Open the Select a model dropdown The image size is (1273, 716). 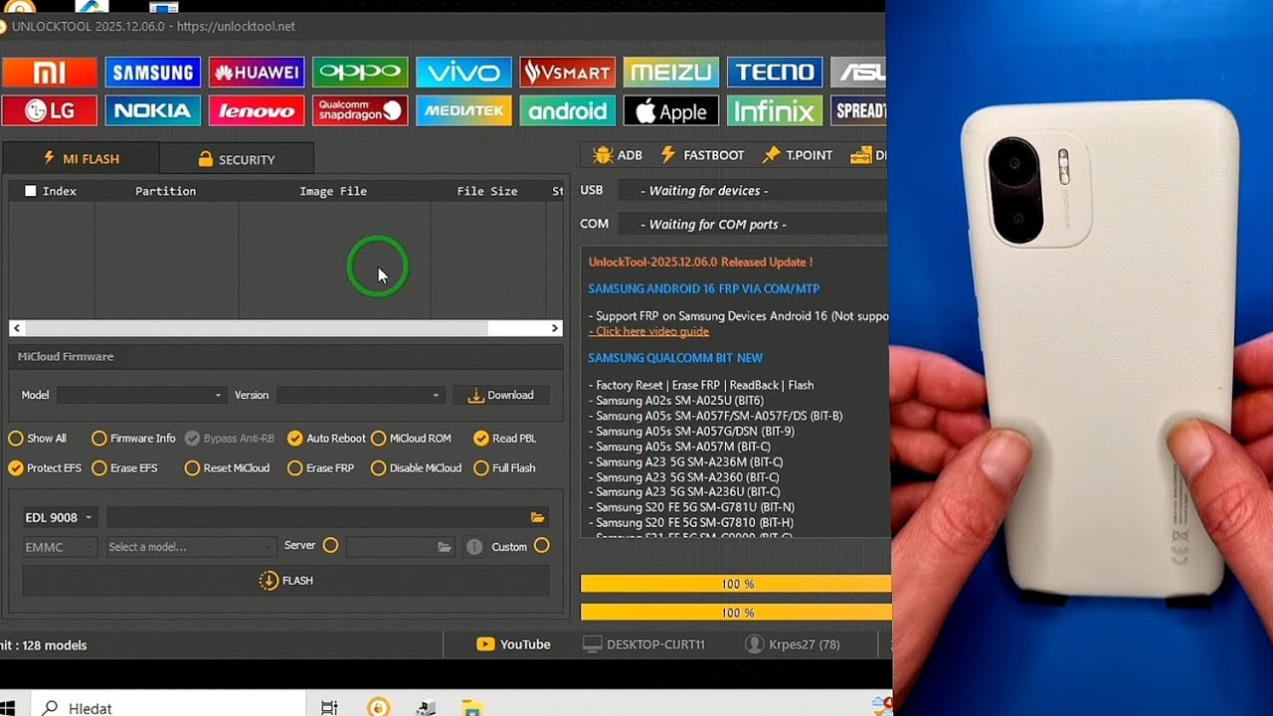click(190, 547)
